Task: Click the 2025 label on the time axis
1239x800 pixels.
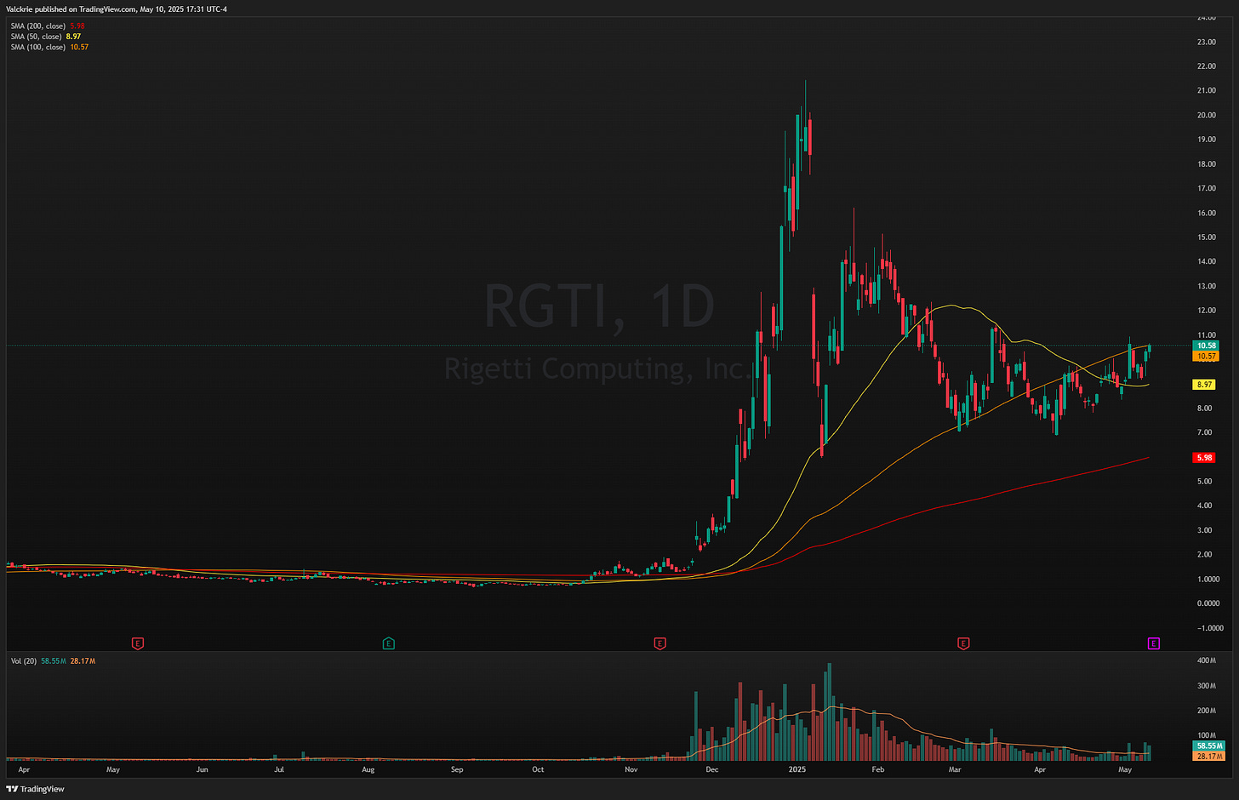Action: click(797, 769)
